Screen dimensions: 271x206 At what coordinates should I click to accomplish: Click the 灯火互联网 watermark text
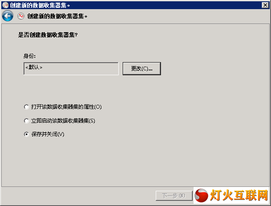point(239,195)
